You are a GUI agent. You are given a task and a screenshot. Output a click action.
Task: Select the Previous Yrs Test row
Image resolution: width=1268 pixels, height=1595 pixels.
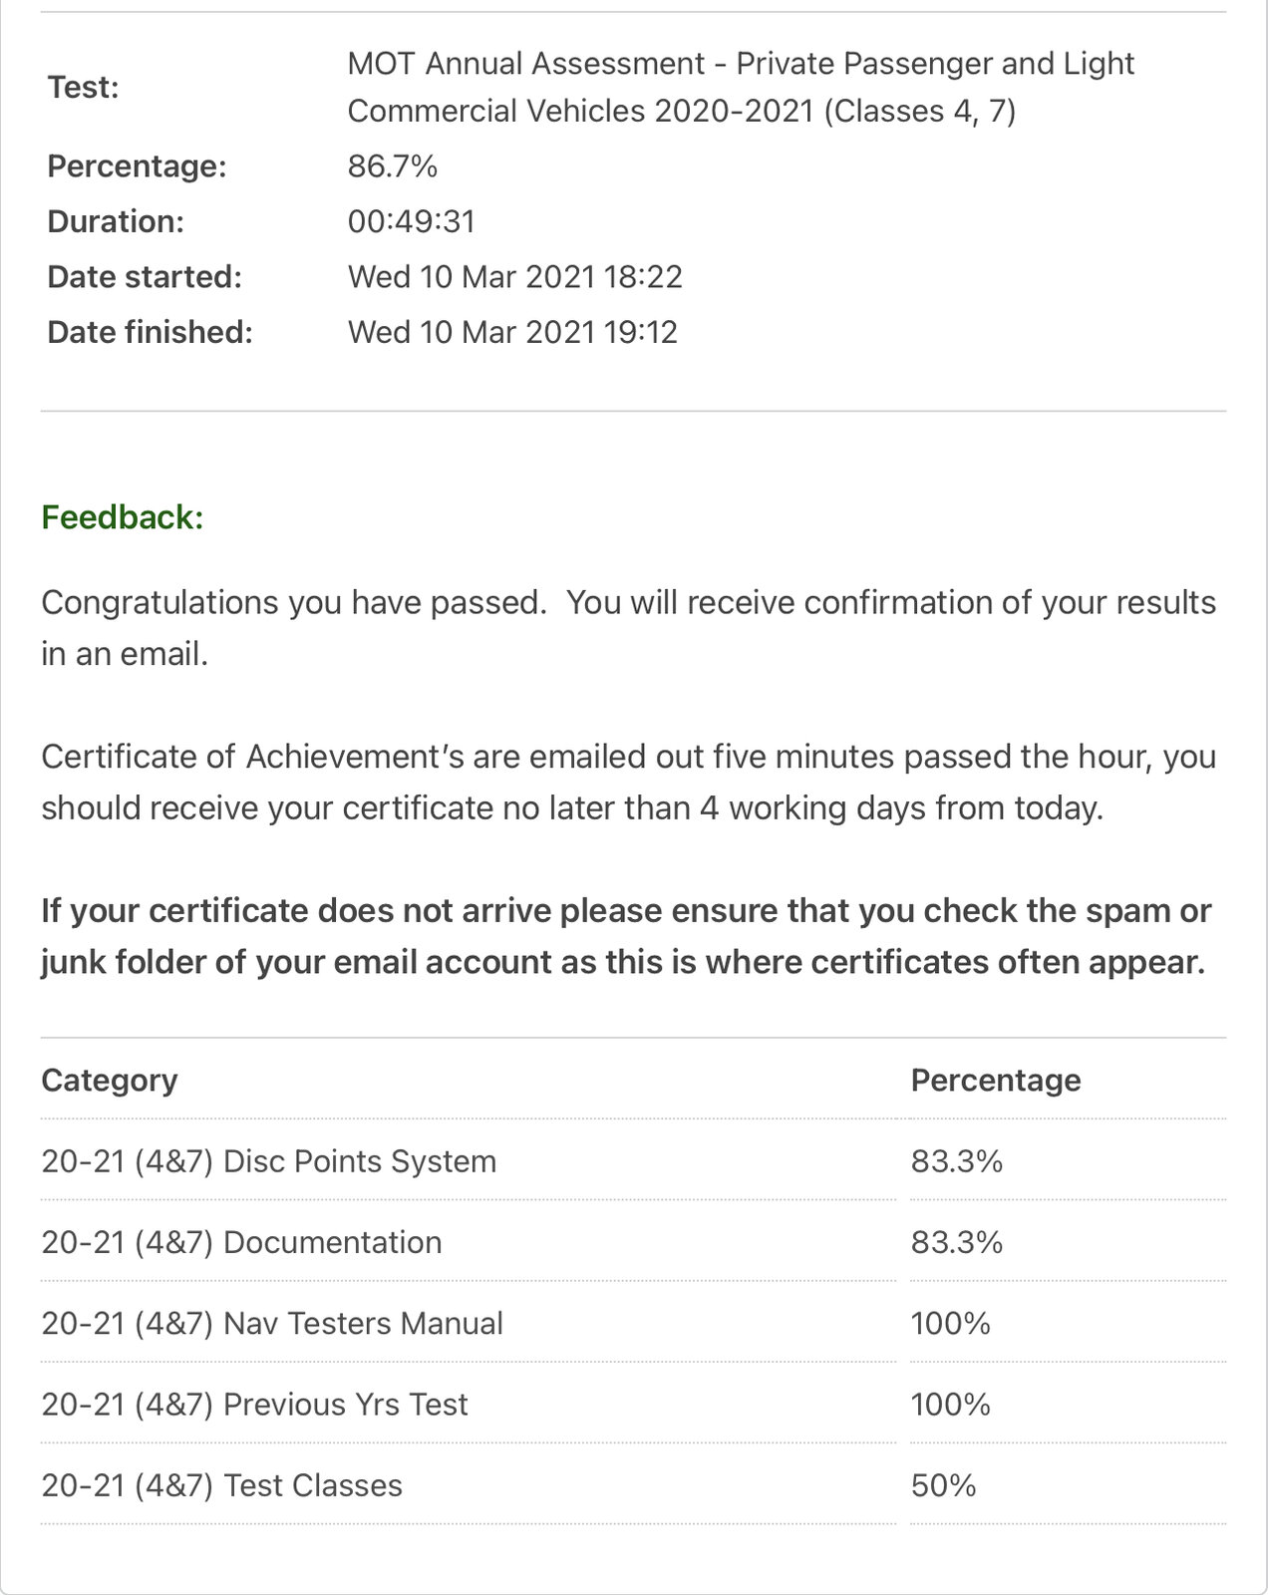pyautogui.click(x=254, y=1404)
